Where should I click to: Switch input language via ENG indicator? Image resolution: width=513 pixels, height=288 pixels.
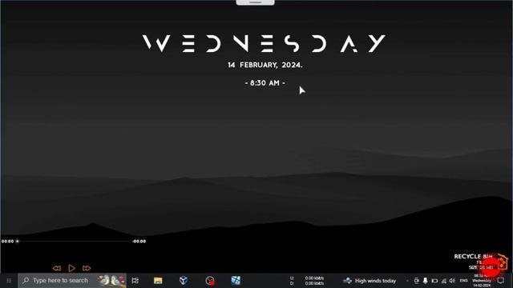[x=463, y=281]
